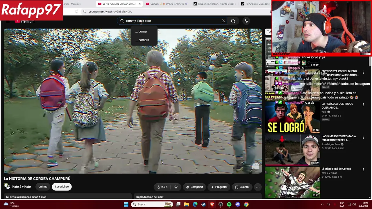Viewport: 372px width, 209px height.
Task: Open options for LA PELÍCULA QUE TODOS QUERÍAMOS
Action: [x=363, y=105]
